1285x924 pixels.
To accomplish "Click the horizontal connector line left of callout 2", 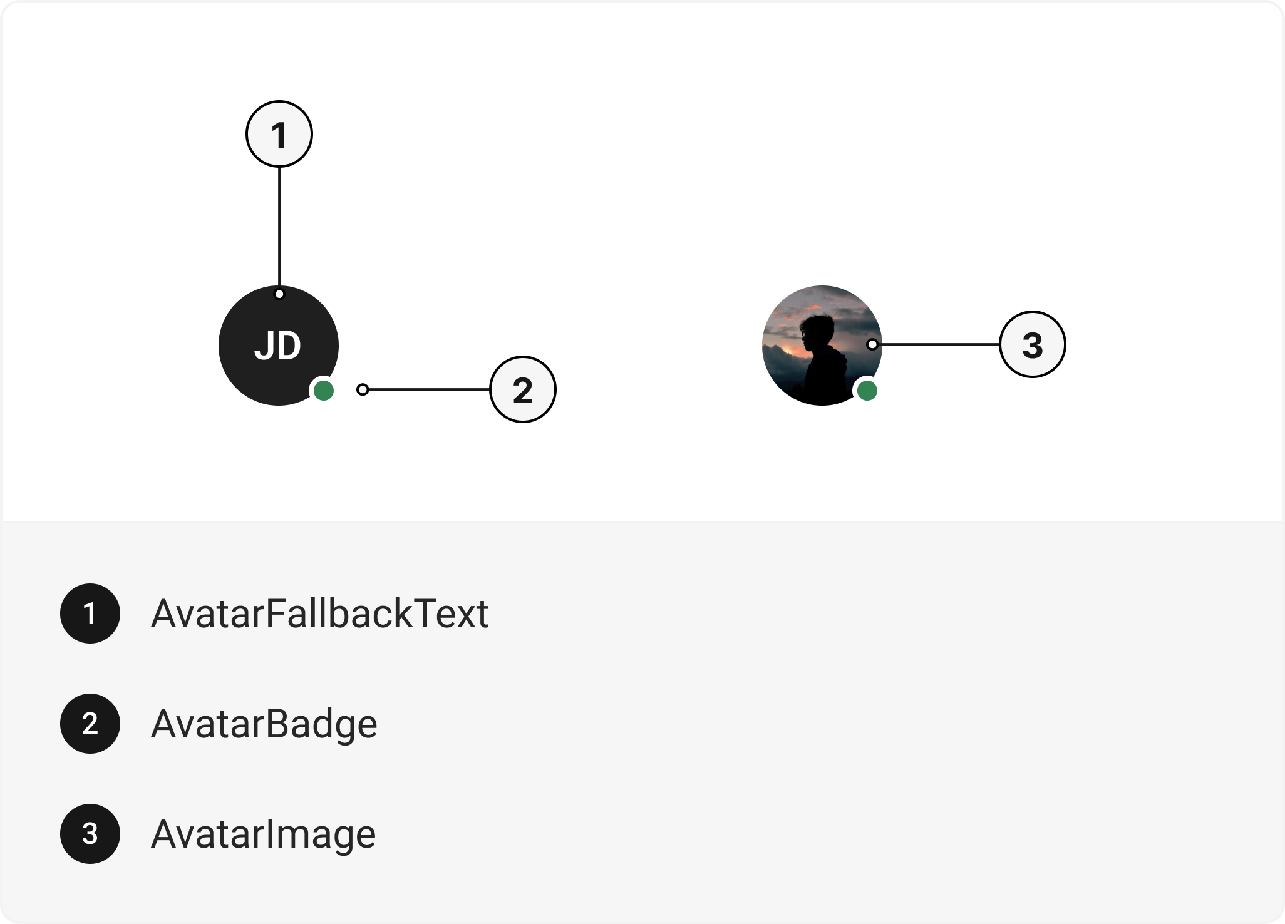I will point(428,389).
